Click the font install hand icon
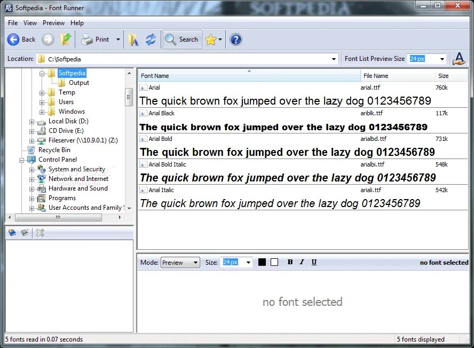Image resolution: width=474 pixels, height=348 pixels. coord(459,59)
